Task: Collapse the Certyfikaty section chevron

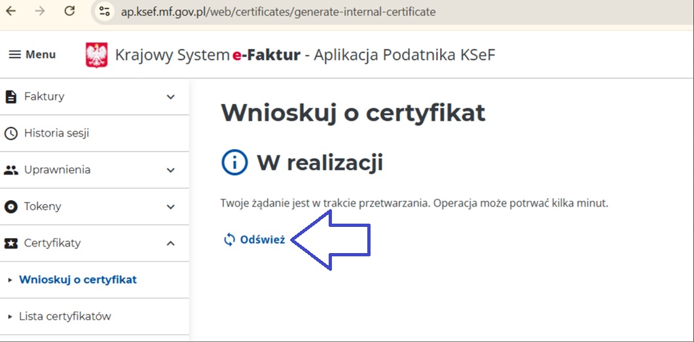Action: [x=171, y=243]
